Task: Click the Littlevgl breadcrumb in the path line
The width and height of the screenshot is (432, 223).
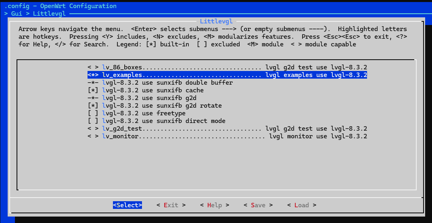Action: [x=49, y=13]
